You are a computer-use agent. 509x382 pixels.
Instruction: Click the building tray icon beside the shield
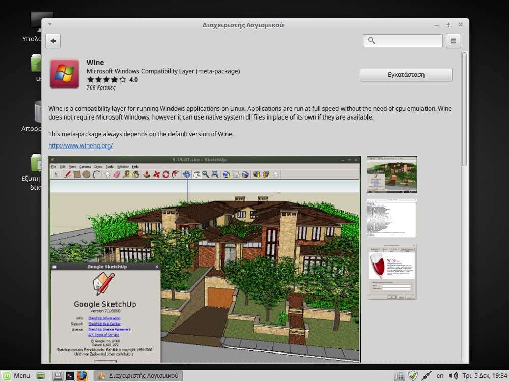point(399,376)
